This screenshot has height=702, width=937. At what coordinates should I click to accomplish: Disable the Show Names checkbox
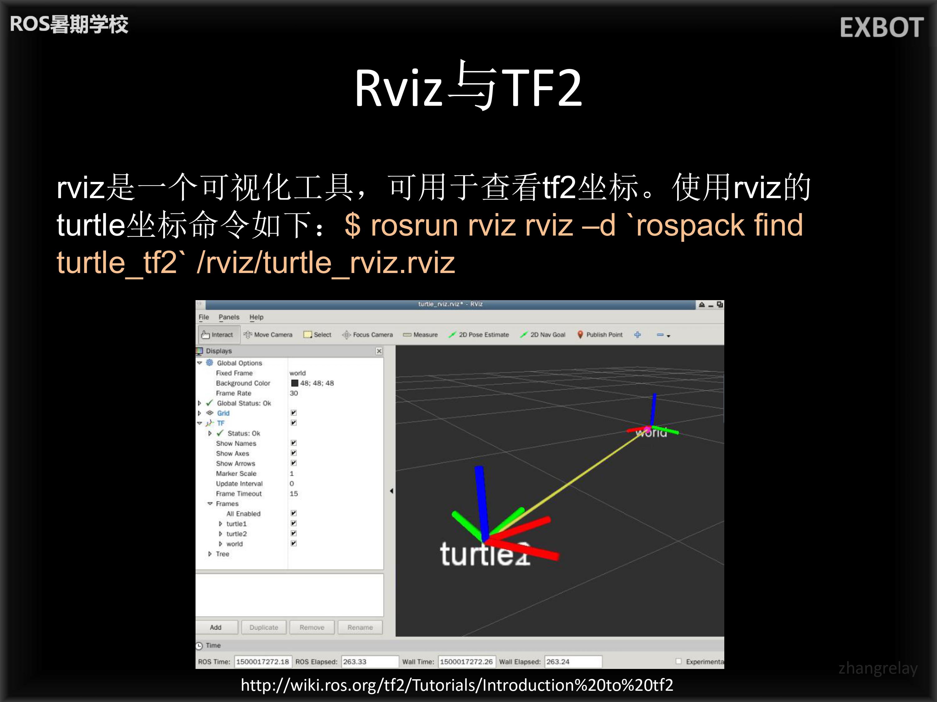pos(294,443)
